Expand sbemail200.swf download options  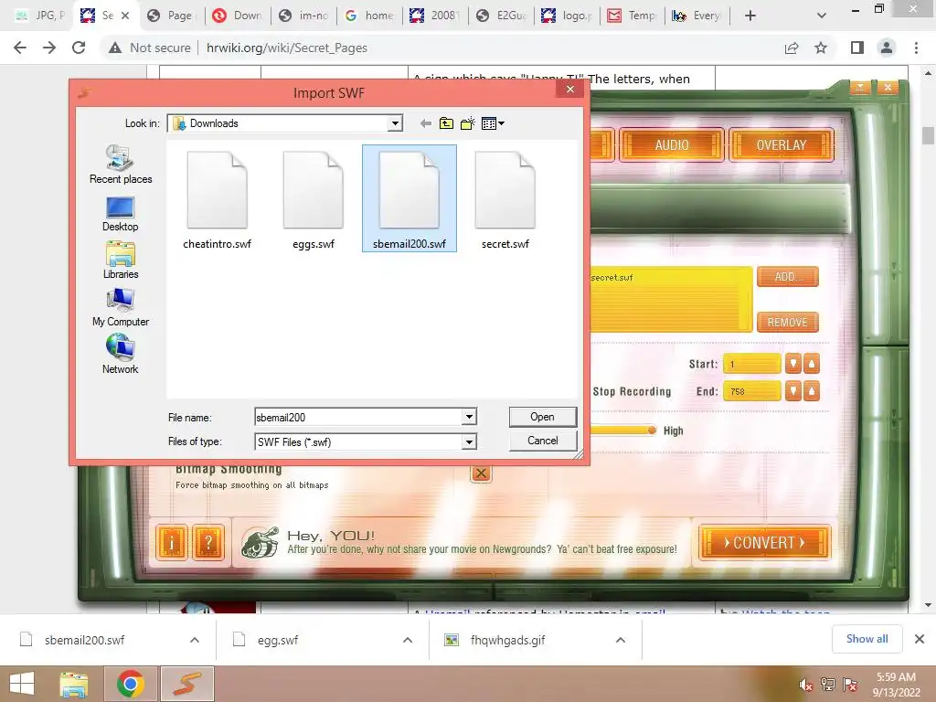pyautogui.click(x=195, y=640)
